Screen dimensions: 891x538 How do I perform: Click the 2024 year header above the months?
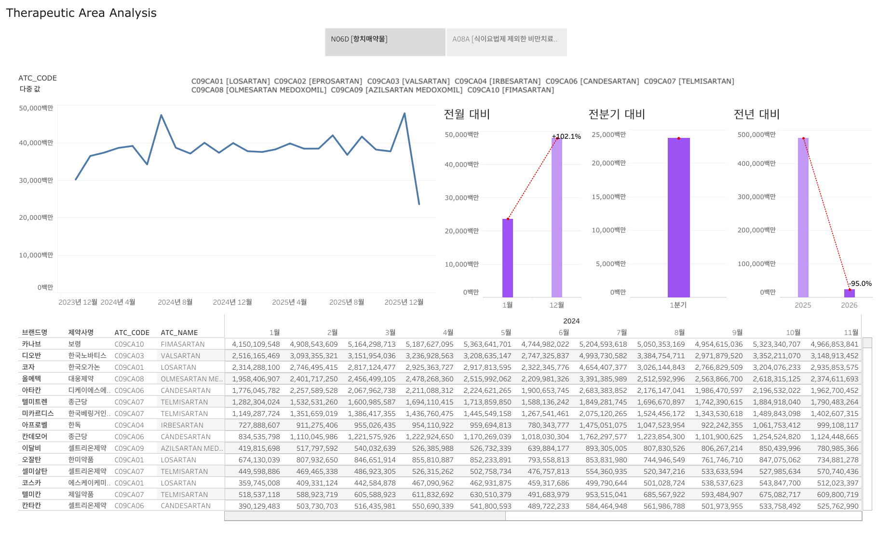pyautogui.click(x=571, y=321)
